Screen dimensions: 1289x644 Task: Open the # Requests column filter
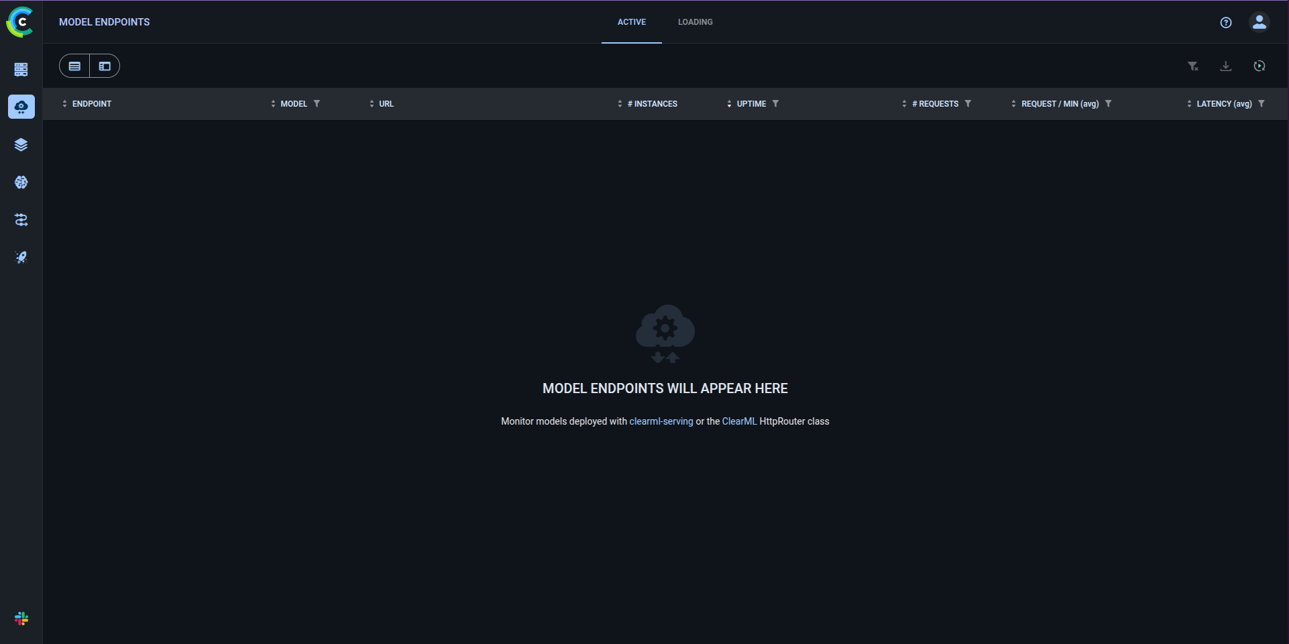968,104
